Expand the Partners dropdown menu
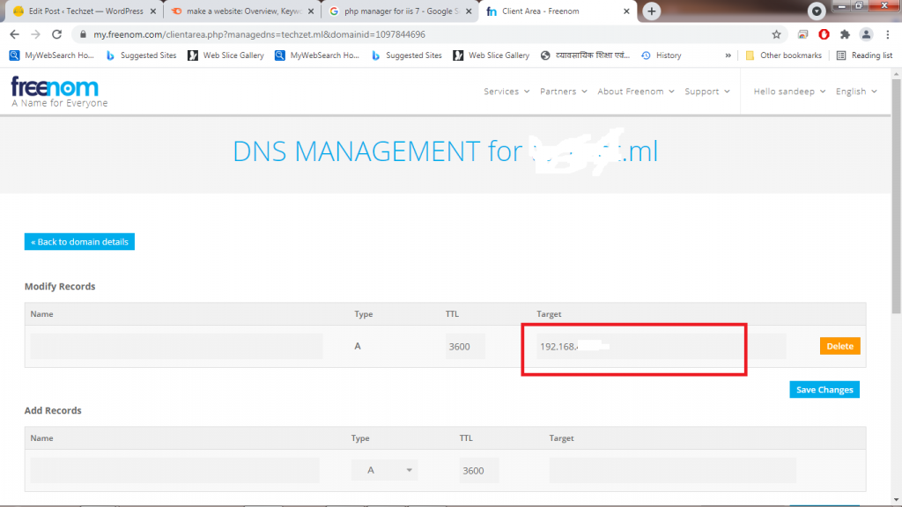This screenshot has height=507, width=902. point(563,92)
